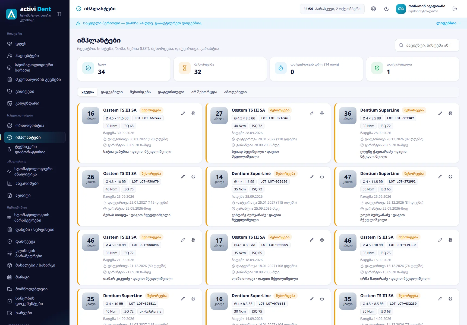Edit the implant card with LOT-071646
The image size is (467, 325).
click(x=312, y=113)
